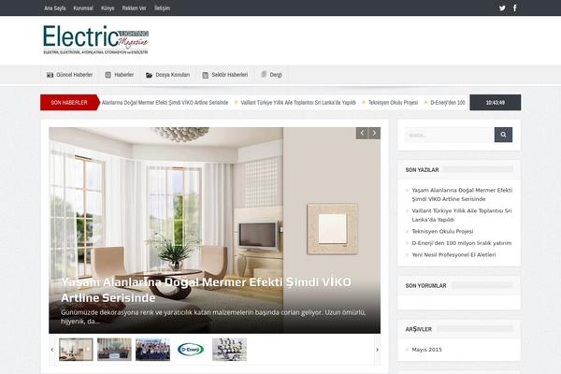This screenshot has height=374, width=561.
Task: Select first thumbnail of living room
Action: tap(76, 350)
